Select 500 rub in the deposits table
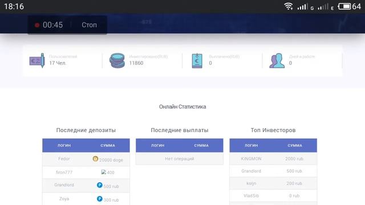 coord(111,186)
